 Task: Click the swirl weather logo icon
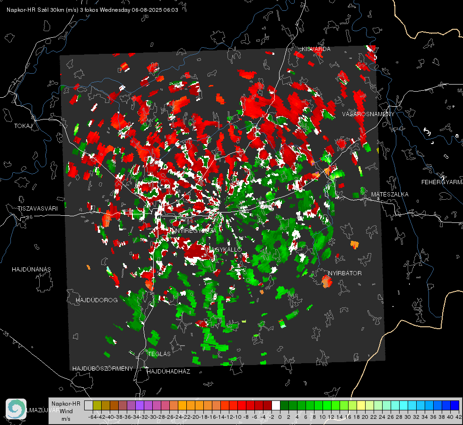[x=16, y=409]
